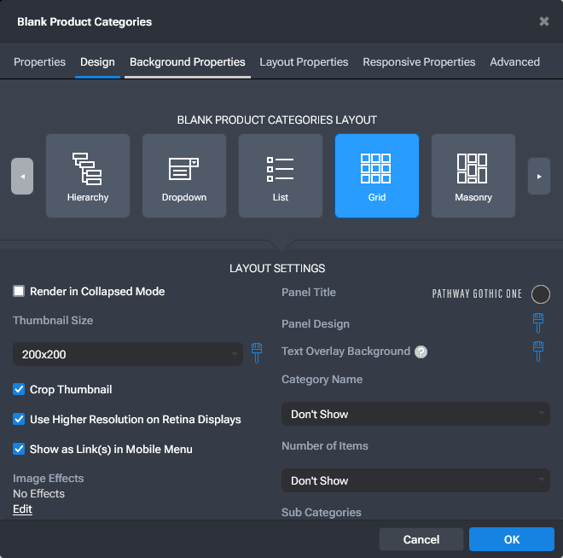563x558 pixels.
Task: Open the Layout Properties tab
Action: 304,62
